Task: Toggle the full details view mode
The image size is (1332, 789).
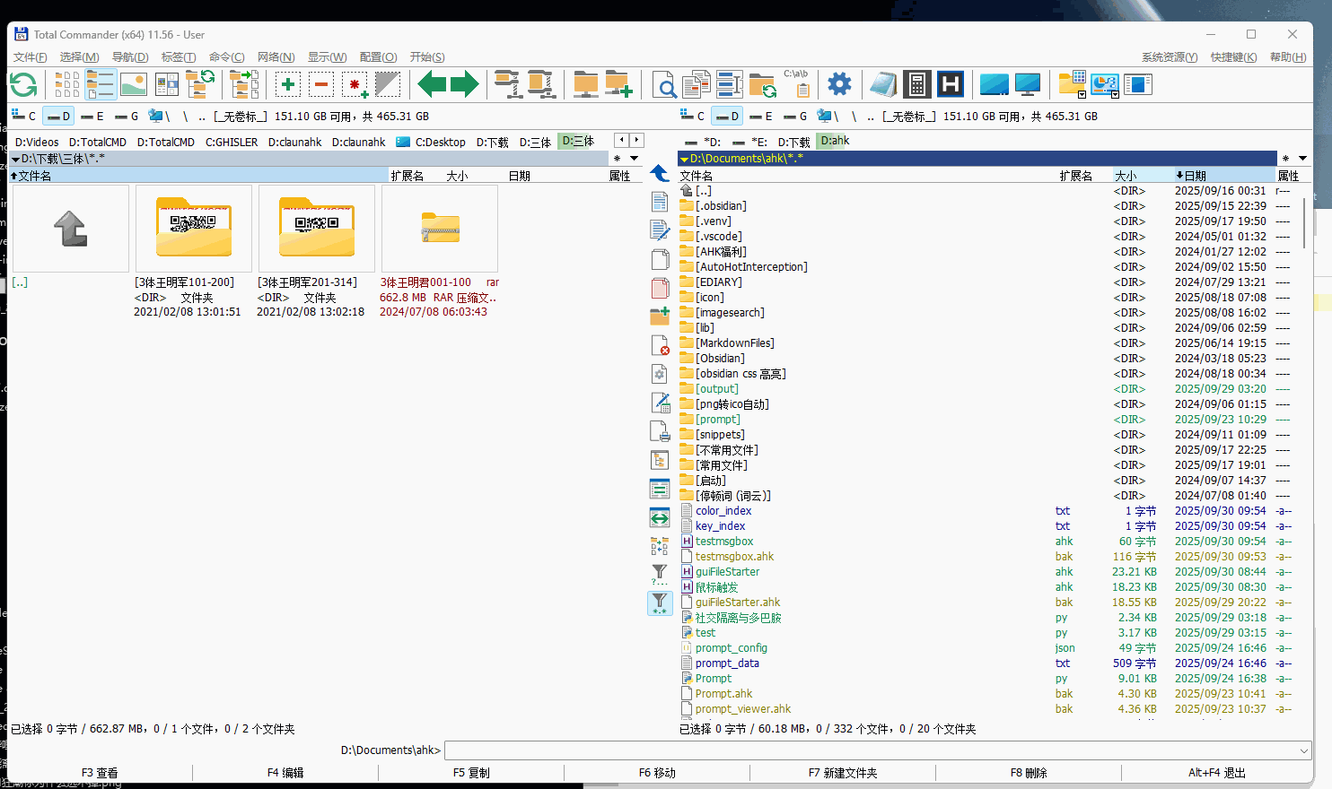Action: click(x=101, y=85)
